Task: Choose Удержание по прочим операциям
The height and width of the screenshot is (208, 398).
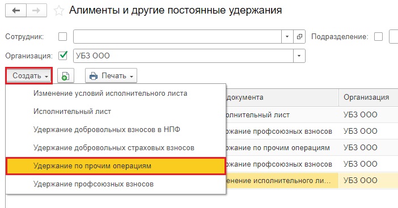Action: (116, 166)
